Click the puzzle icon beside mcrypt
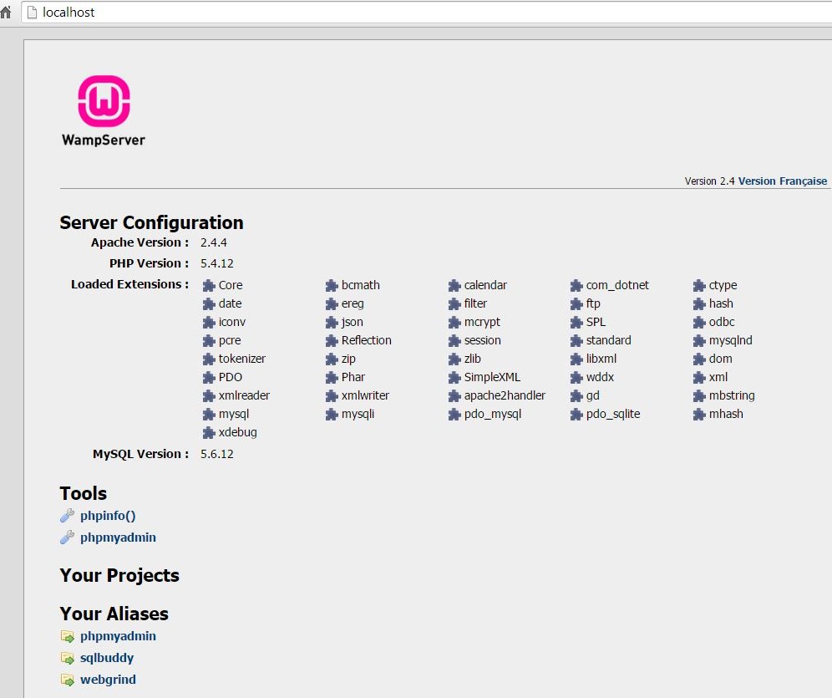Viewport: 832px width, 698px height. 454,322
